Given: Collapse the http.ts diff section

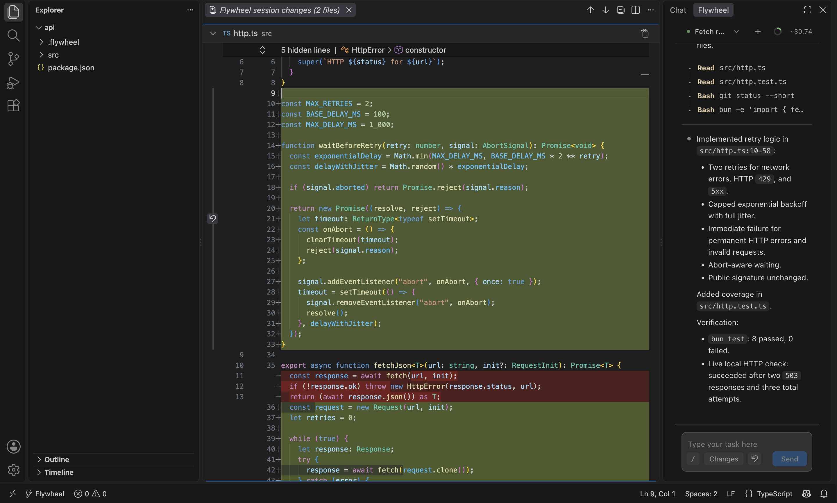Looking at the screenshot, I should click(x=213, y=33).
